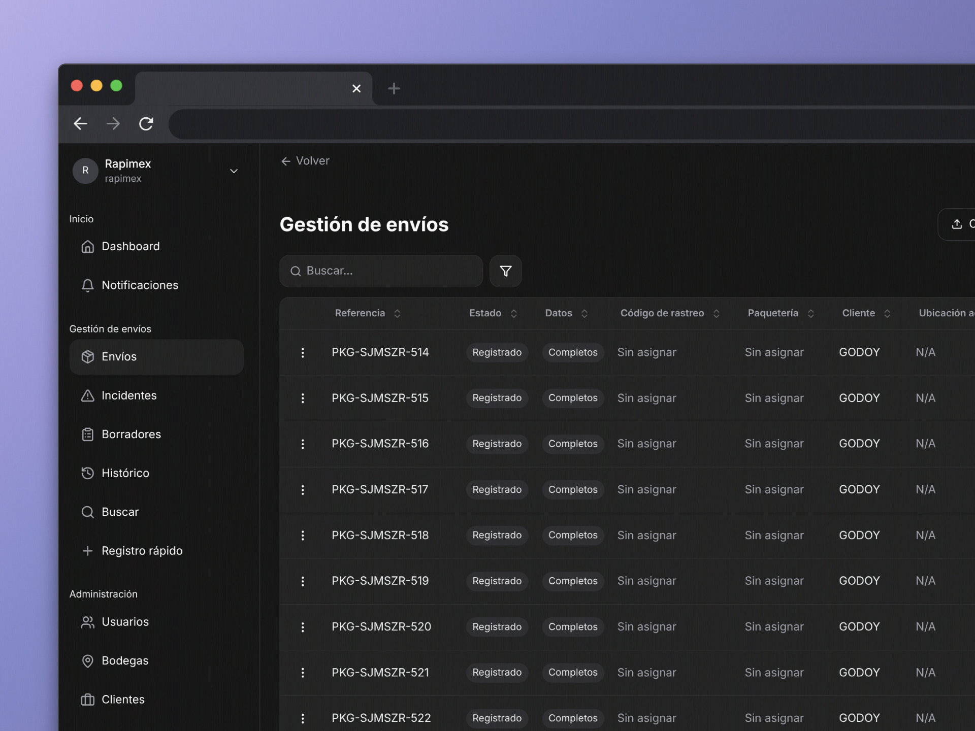Click GODOY client in PKG-SJMSZR-517 row
This screenshot has width=975, height=731.
click(x=859, y=489)
